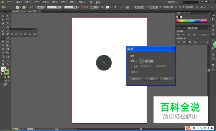Select the Eyedropper tool
216x131 pixels.
click(3, 53)
